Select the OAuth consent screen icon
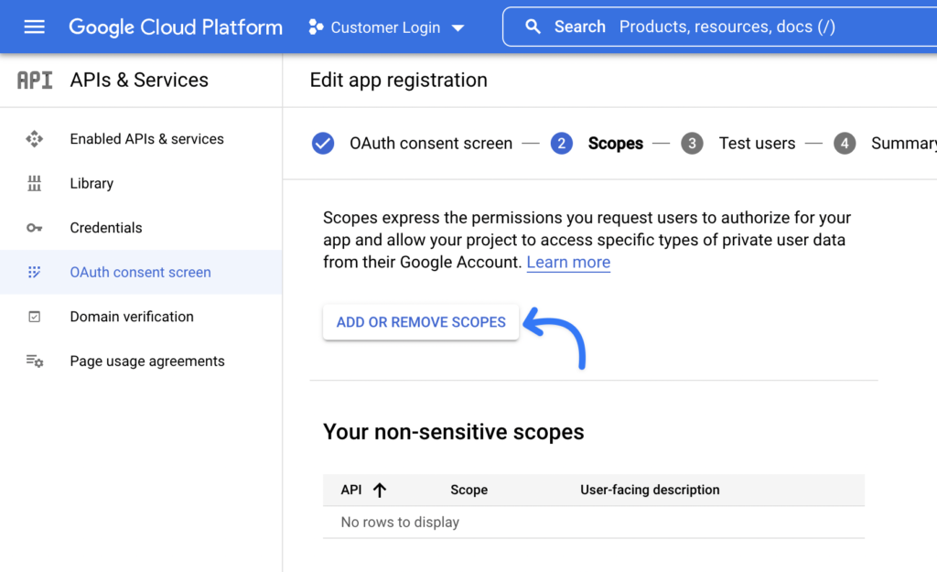 (x=34, y=272)
